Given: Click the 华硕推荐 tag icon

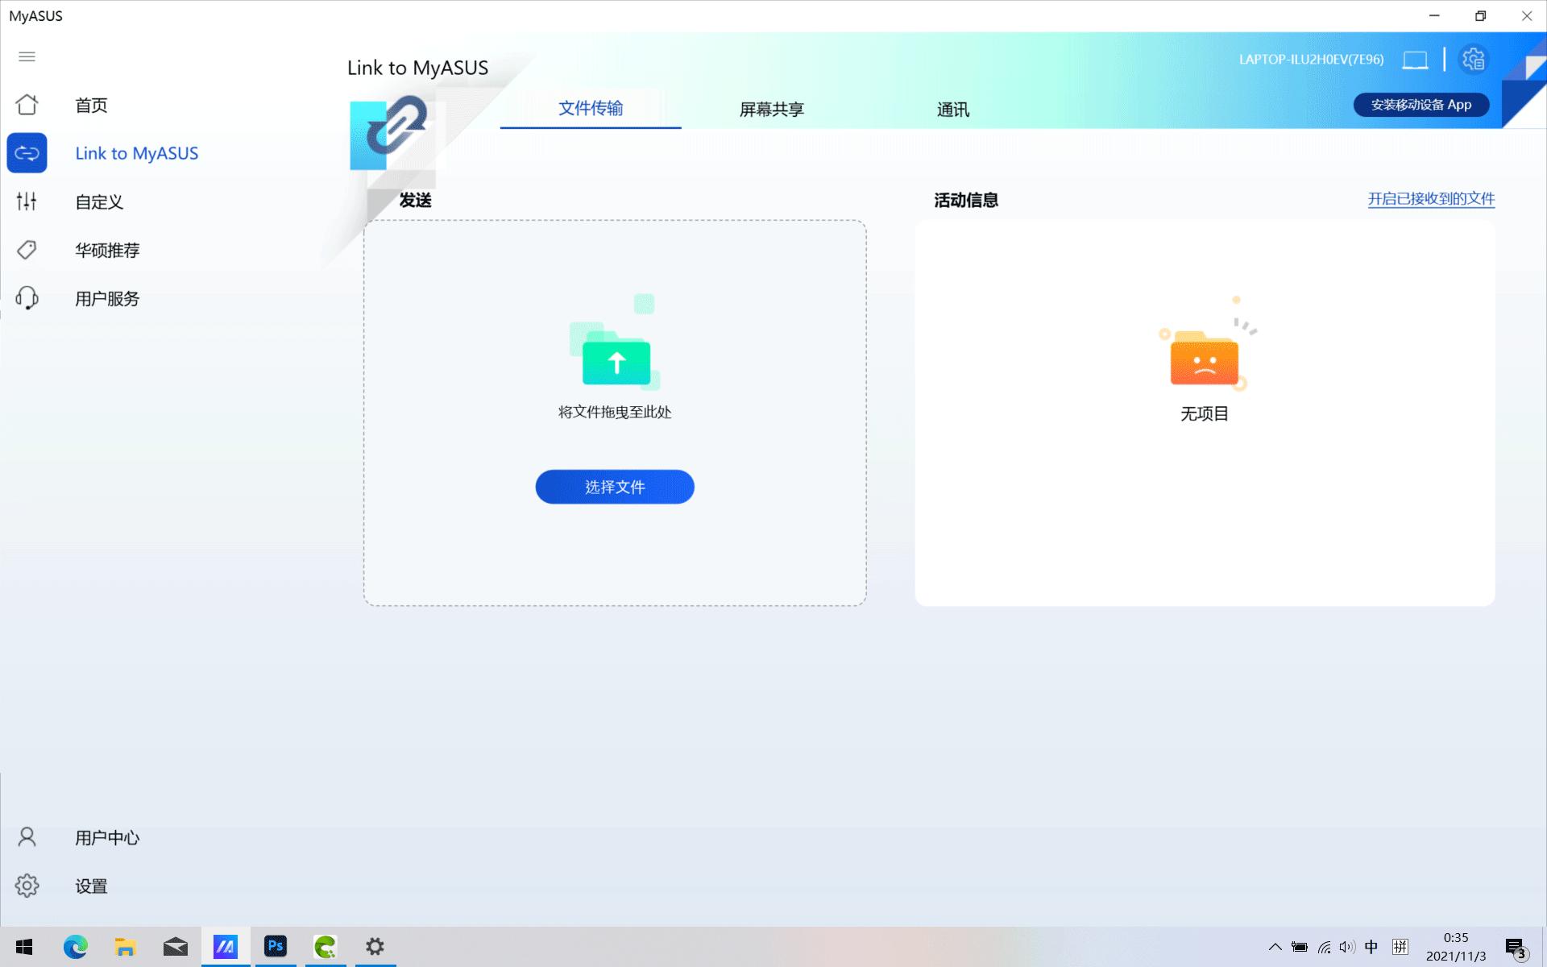Looking at the screenshot, I should [27, 250].
